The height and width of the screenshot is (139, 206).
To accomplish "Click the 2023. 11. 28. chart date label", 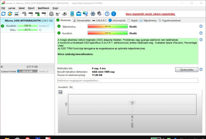I will [x=132, y=122].
